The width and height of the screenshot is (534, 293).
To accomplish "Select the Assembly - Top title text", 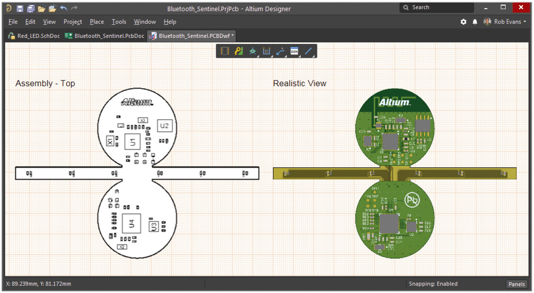I will [x=45, y=84].
